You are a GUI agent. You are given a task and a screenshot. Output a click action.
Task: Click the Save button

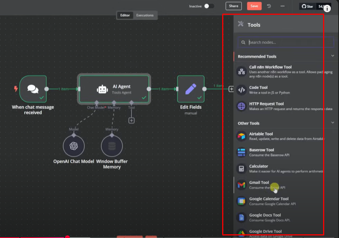[254, 6]
